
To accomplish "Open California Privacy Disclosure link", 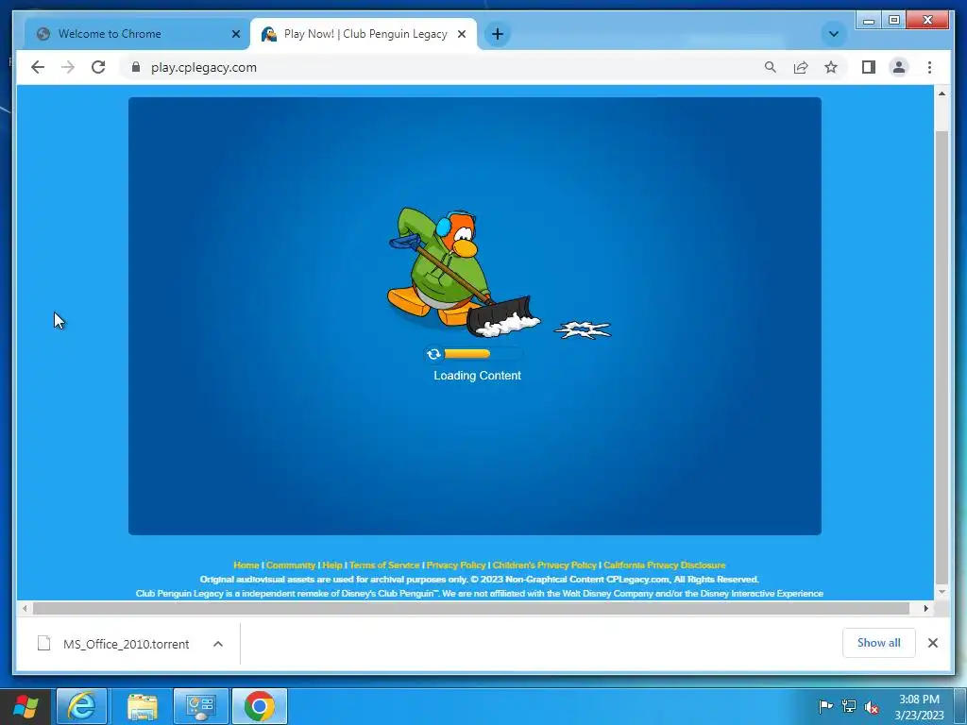I will (x=664, y=565).
